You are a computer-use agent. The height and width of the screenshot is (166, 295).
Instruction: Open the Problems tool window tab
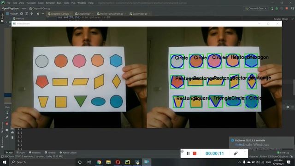click(x=35, y=153)
